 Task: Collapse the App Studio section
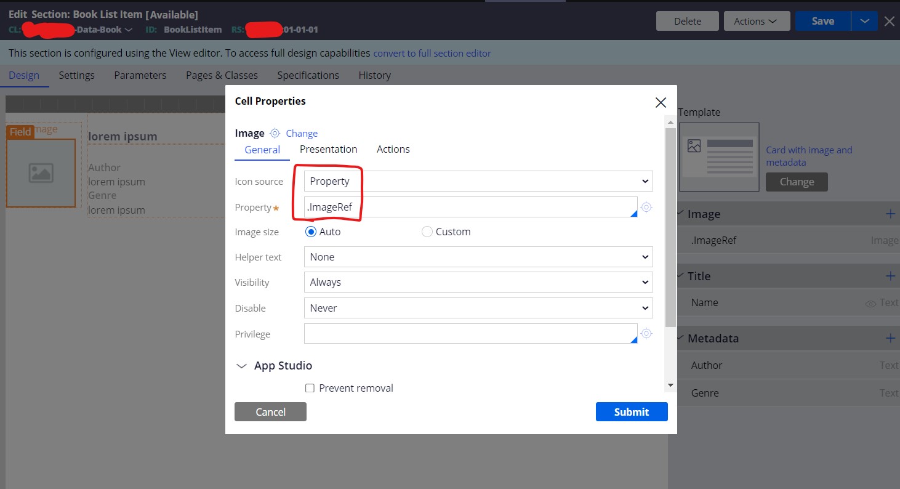pos(241,366)
